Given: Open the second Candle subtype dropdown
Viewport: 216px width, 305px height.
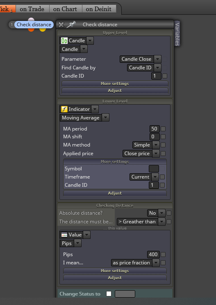Looking at the screenshot, I should pyautogui.click(x=84, y=49).
